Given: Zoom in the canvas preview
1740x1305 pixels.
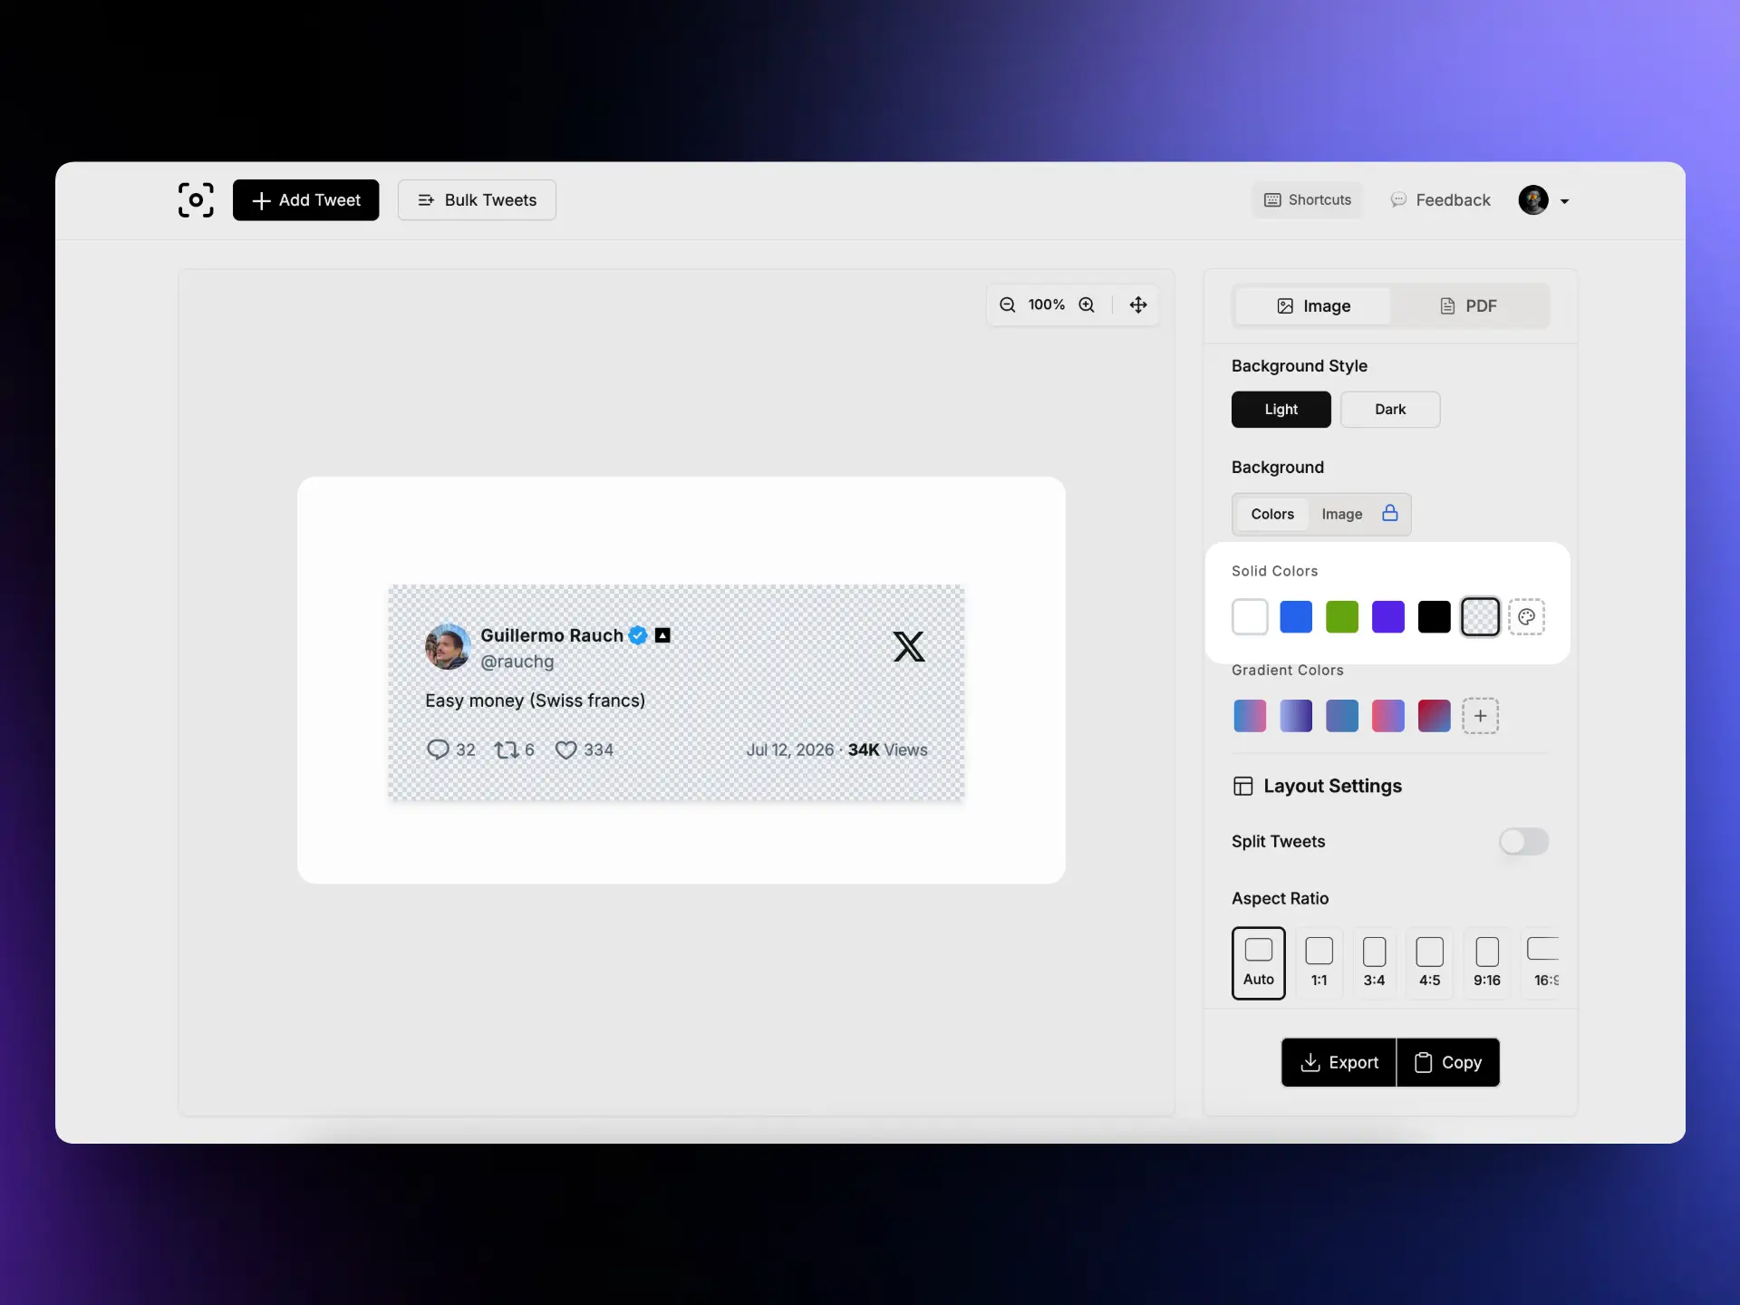Looking at the screenshot, I should (1087, 305).
